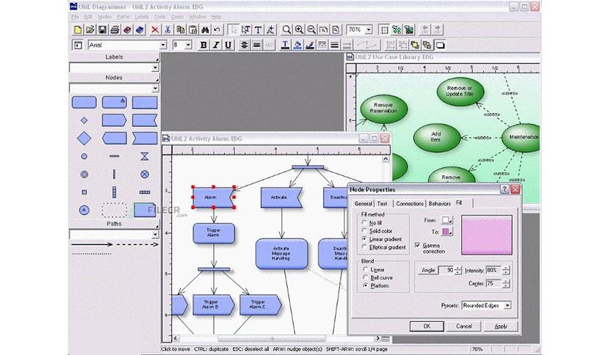The width and height of the screenshot is (614, 355).
Task: Cut selection with the scissors icon
Action: (x=167, y=30)
